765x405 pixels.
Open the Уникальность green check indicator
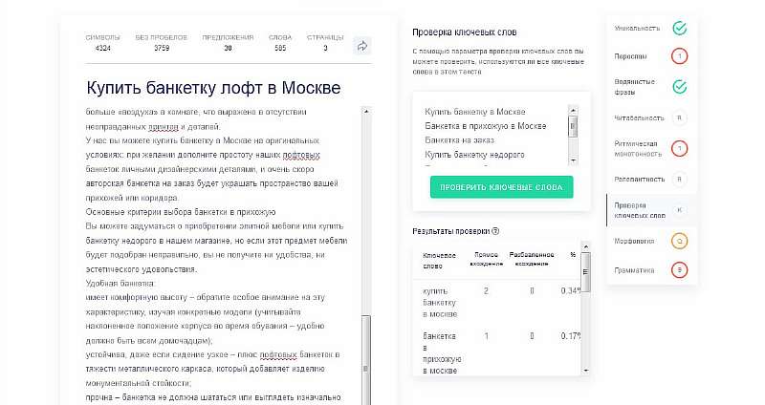click(679, 29)
